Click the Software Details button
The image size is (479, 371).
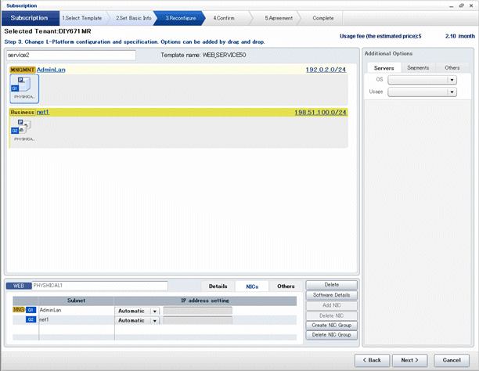331,294
